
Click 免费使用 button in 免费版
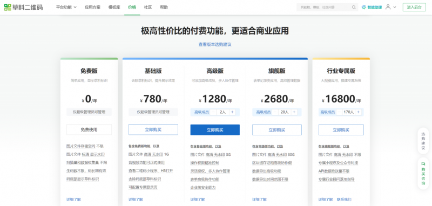89,129
